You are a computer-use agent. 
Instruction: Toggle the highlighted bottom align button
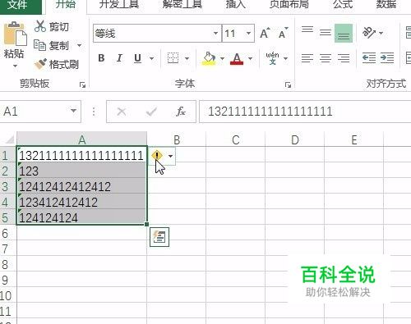click(344, 33)
